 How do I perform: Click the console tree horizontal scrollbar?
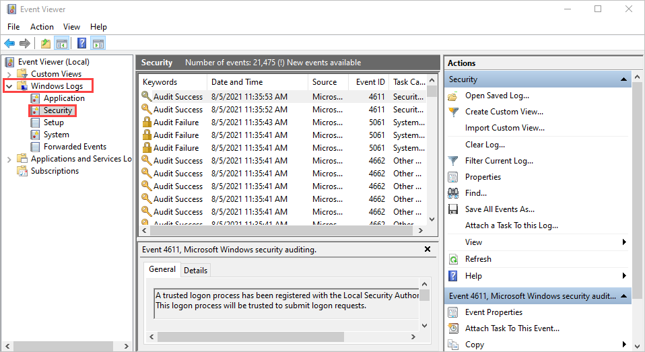(x=63, y=346)
